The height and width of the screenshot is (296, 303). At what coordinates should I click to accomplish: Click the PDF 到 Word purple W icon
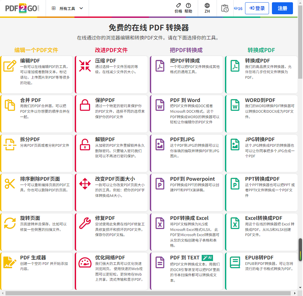click(160, 105)
